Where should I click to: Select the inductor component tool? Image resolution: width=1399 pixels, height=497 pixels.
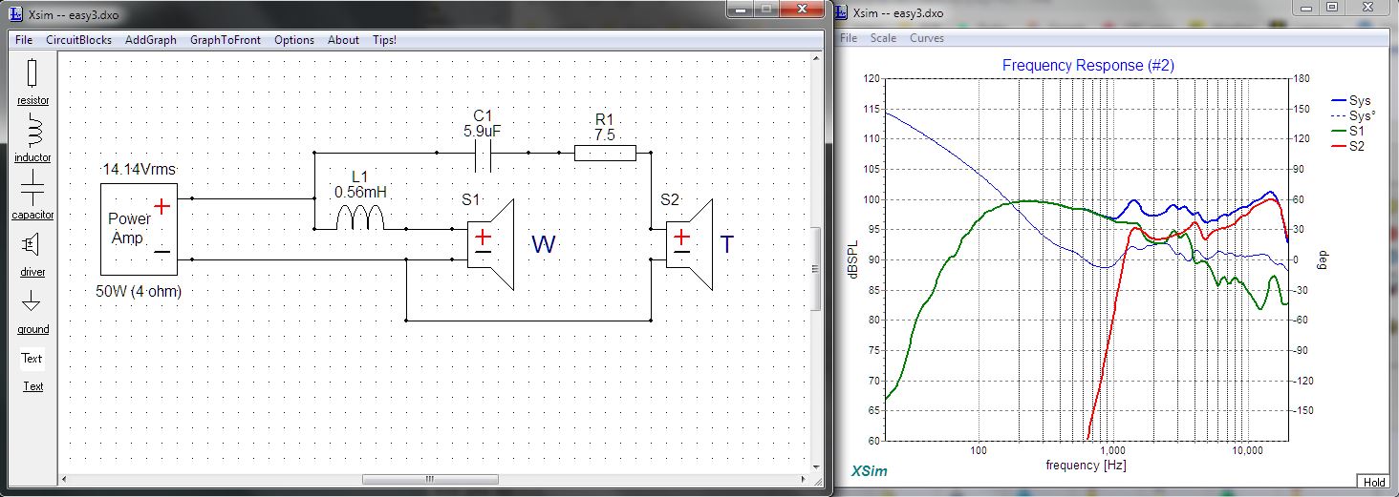32,138
